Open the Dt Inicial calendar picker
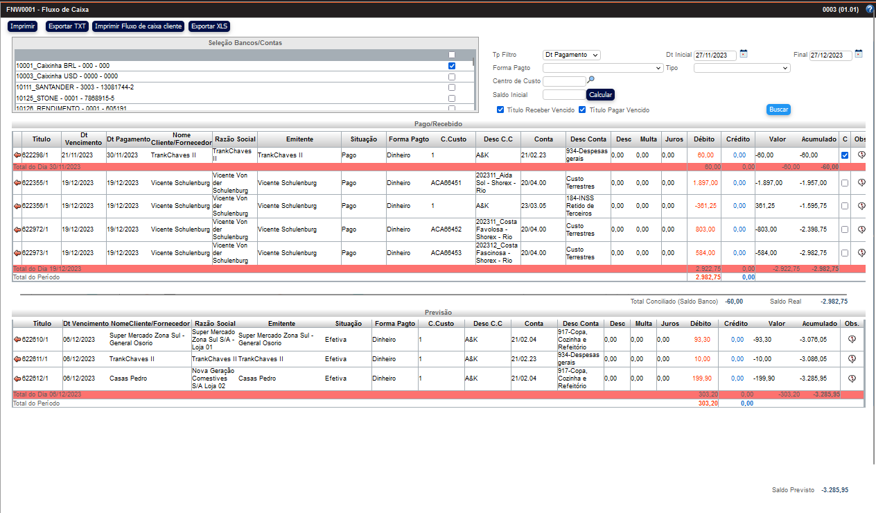876x513 pixels. [x=744, y=54]
